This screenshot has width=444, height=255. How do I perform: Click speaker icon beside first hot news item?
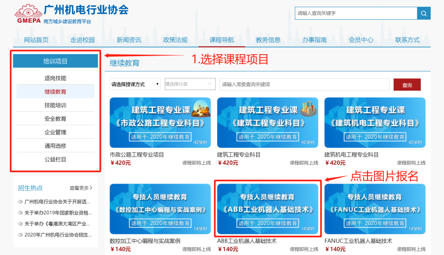(x=20, y=202)
